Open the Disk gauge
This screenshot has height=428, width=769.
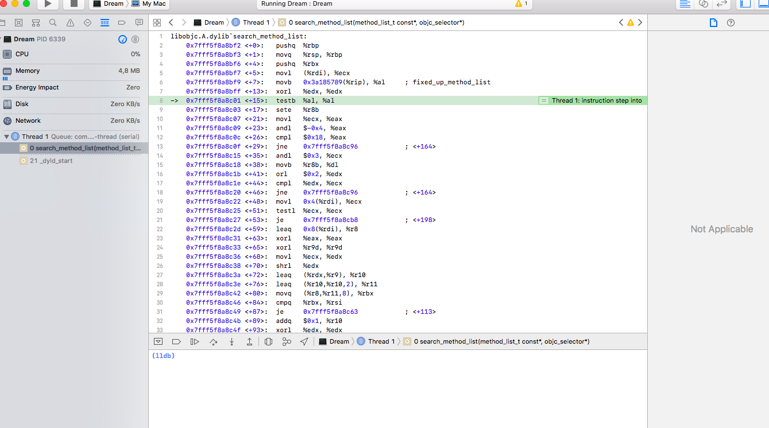point(74,104)
